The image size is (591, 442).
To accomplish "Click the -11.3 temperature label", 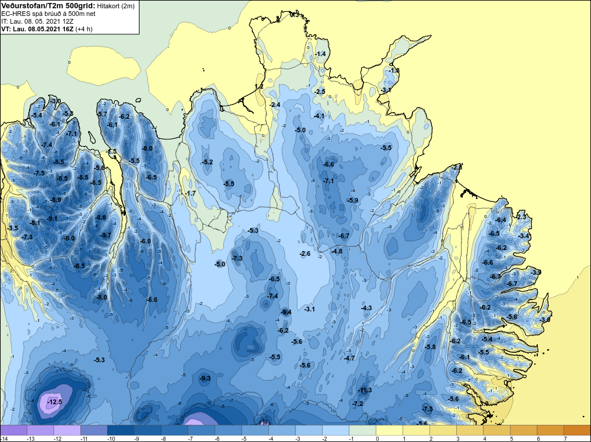I will point(365,390).
